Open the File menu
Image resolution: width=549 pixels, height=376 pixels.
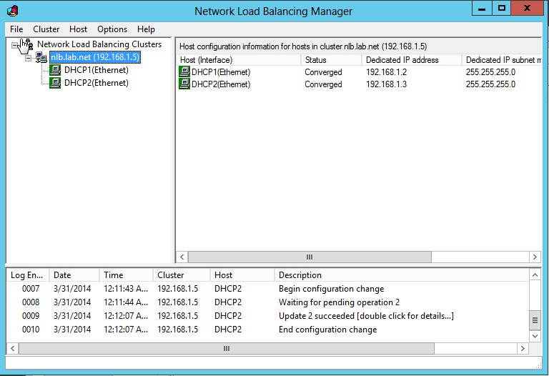(16, 29)
